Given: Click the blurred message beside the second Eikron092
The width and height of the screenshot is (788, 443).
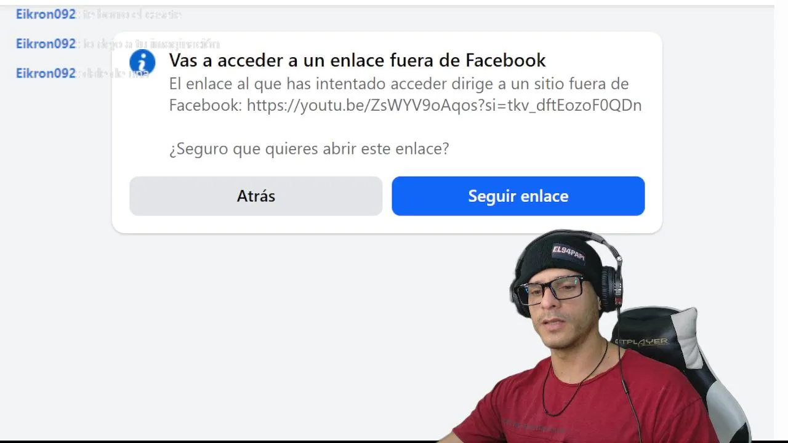Looking at the screenshot, I should pos(151,44).
